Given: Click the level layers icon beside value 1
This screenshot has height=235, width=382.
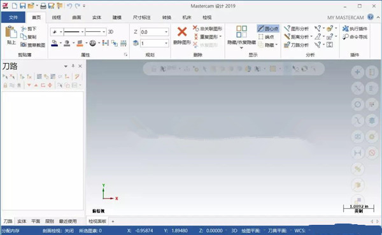Looking at the screenshot, I should coord(136,43).
